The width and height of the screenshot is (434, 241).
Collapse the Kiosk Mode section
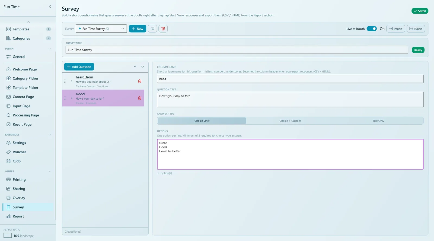click(x=50, y=135)
